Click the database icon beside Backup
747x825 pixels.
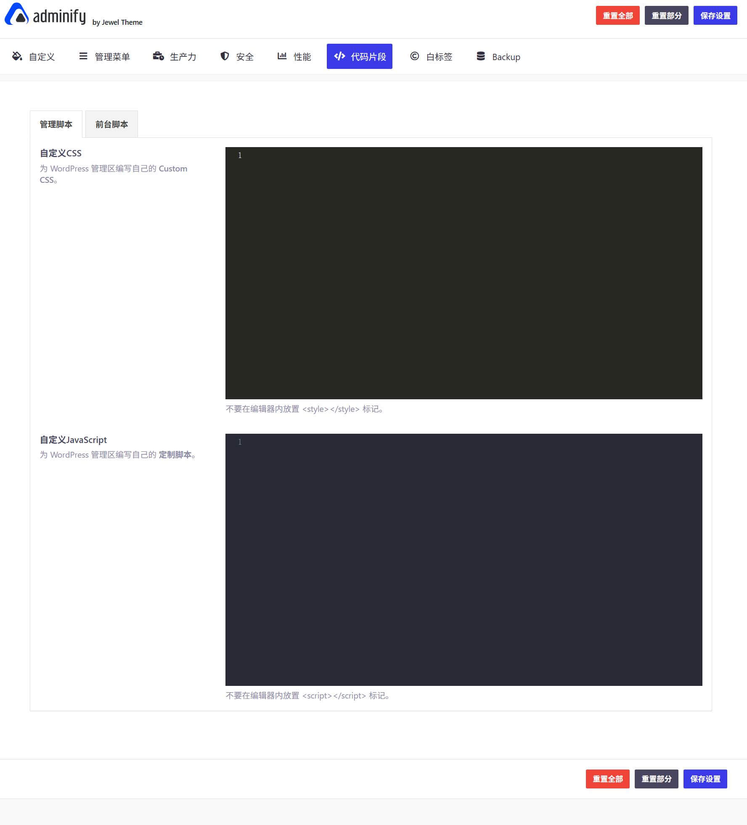(x=481, y=56)
